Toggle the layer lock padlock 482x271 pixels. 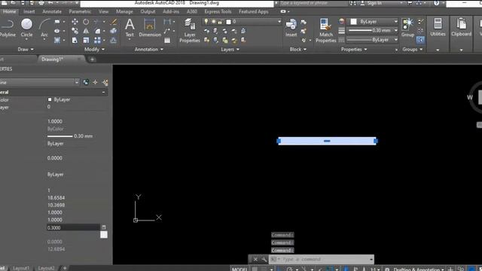220,22
